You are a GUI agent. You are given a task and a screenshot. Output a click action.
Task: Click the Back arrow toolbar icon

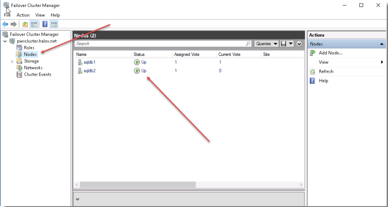(5, 24)
